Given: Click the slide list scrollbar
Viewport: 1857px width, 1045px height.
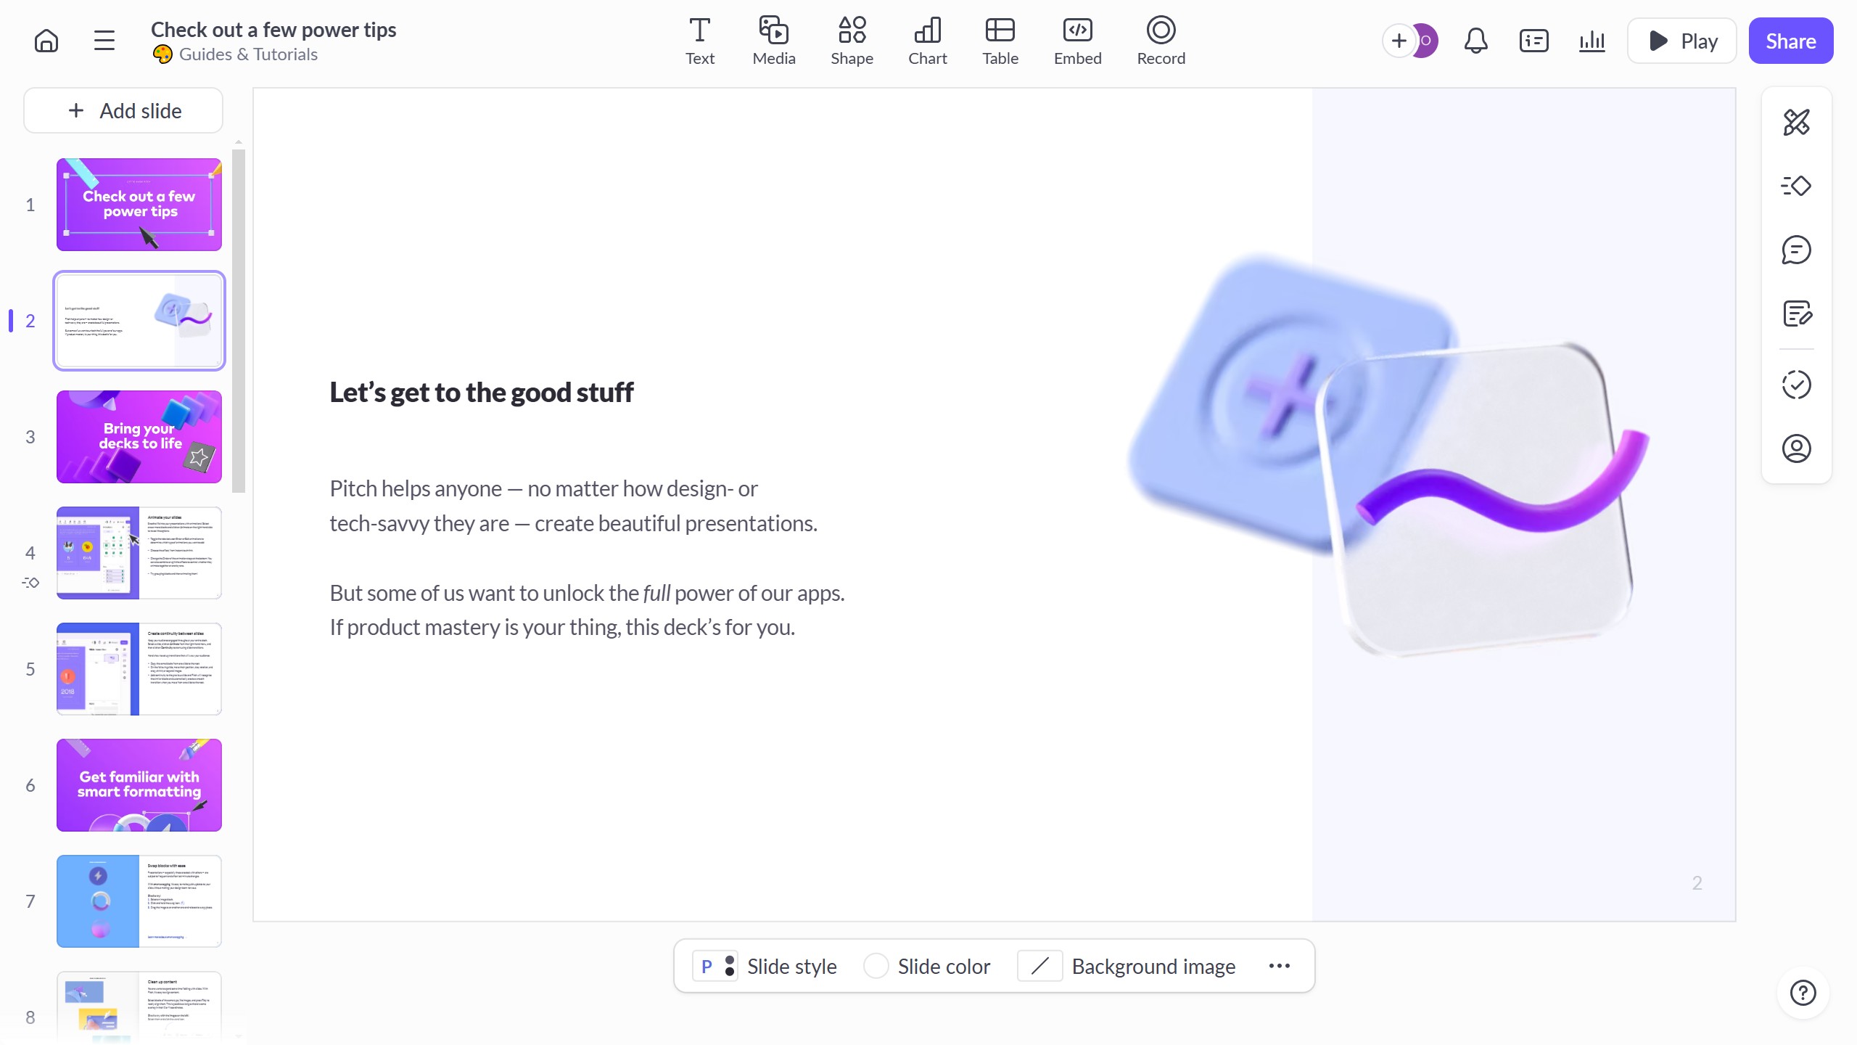Looking at the screenshot, I should tap(239, 321).
